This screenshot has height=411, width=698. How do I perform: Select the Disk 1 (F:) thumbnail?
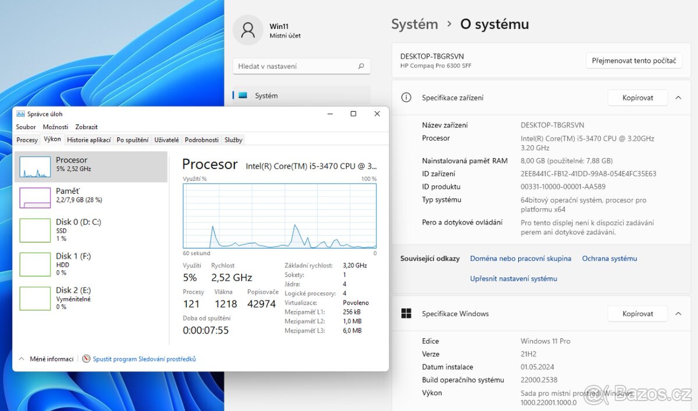tap(35, 265)
